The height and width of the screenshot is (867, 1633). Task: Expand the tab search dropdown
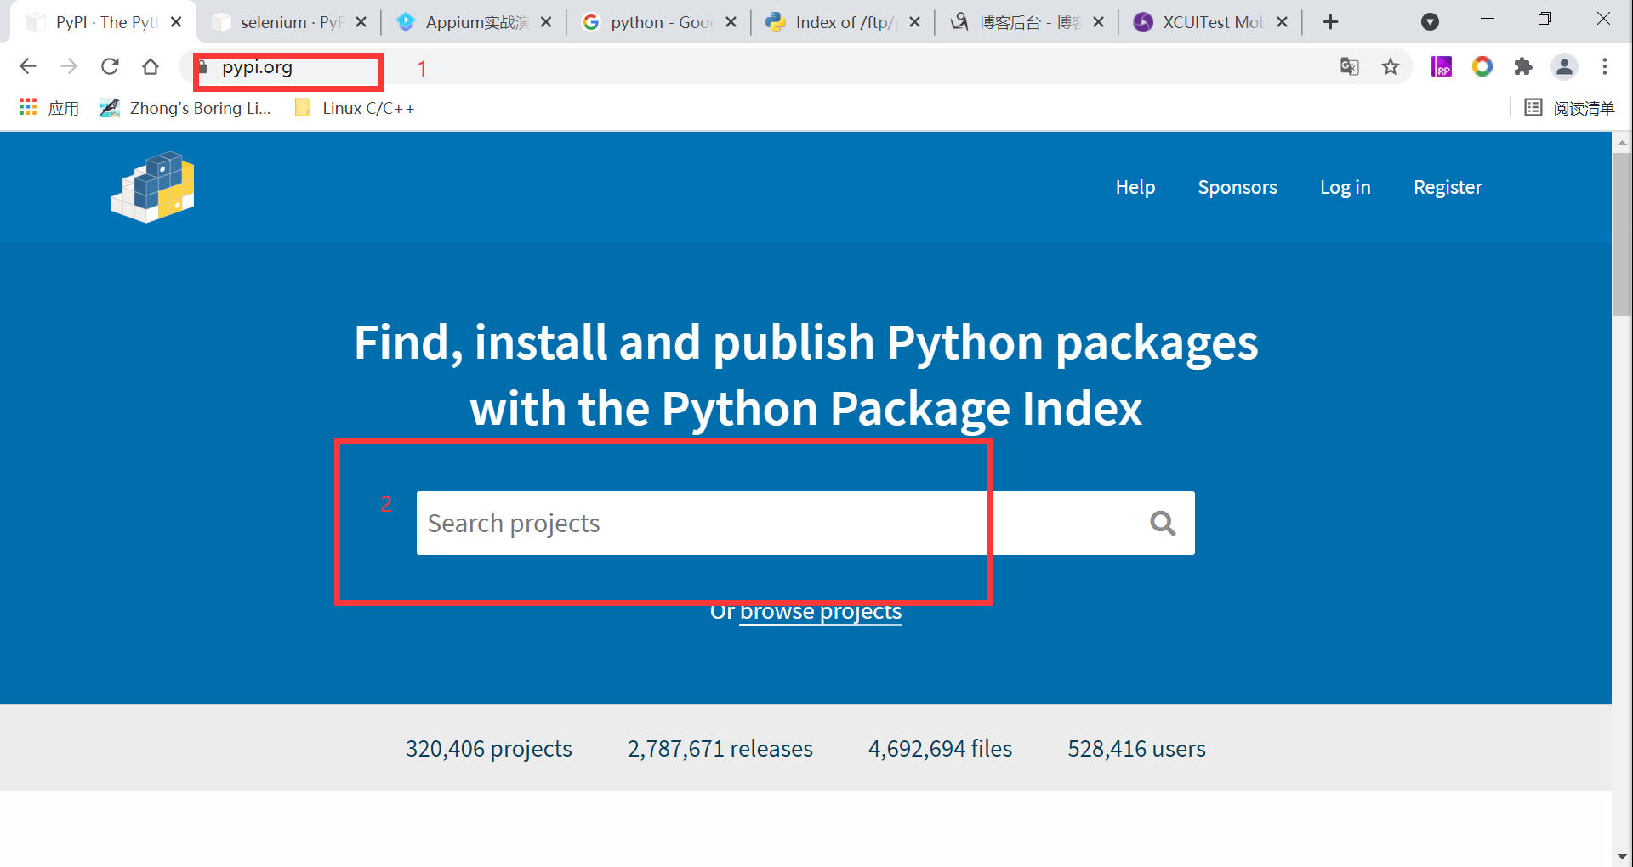(x=1431, y=22)
